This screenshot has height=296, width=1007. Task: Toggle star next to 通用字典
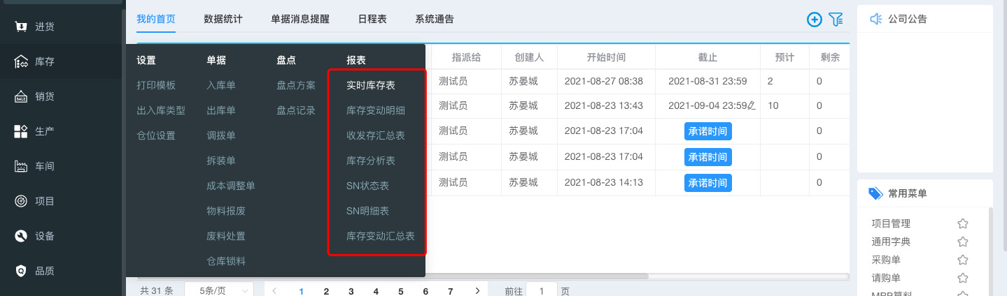point(963,242)
